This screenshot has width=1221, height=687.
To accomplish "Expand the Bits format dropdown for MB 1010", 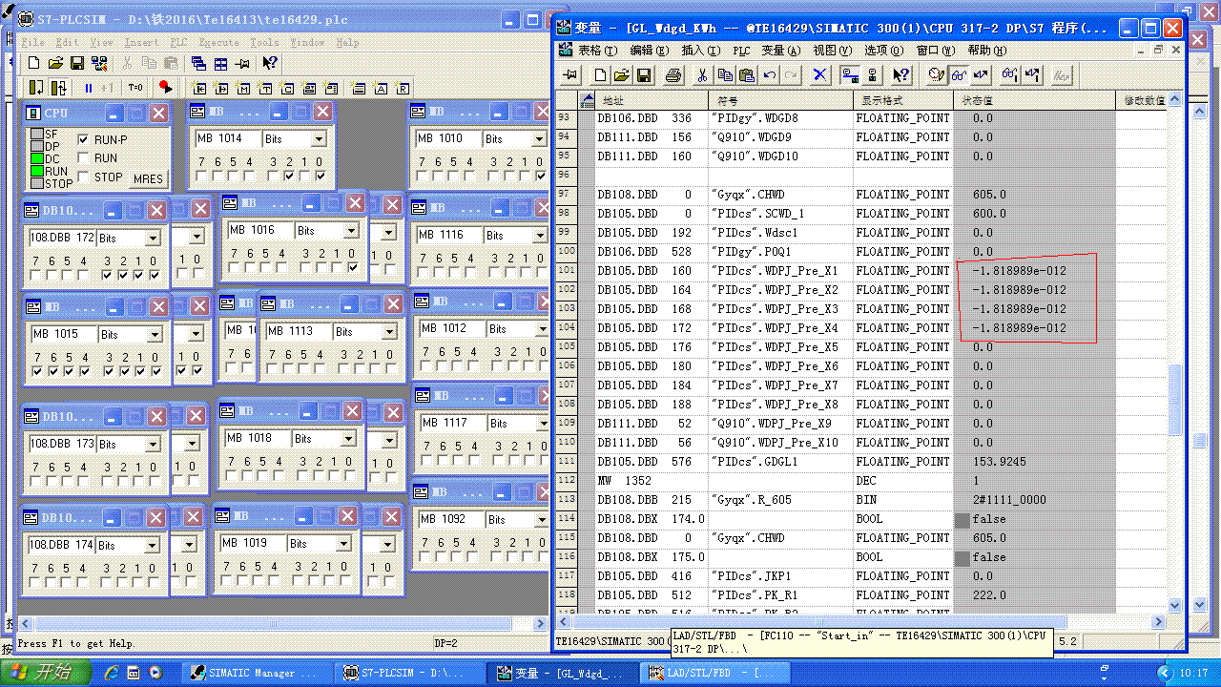I will click(539, 139).
